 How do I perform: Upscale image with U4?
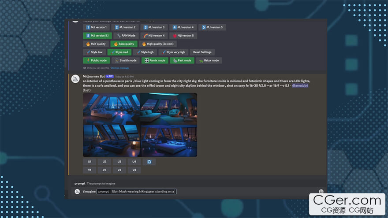[x=134, y=162]
